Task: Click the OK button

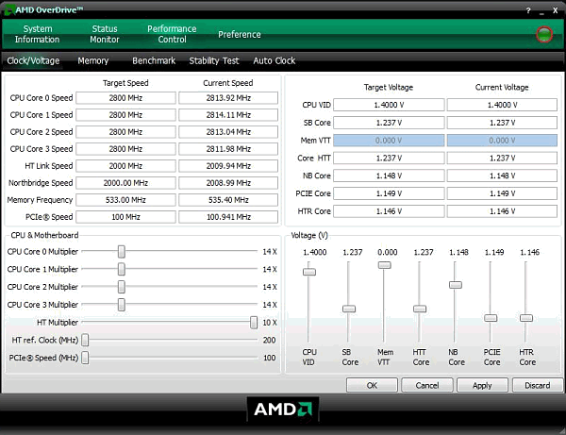Action: [372, 385]
